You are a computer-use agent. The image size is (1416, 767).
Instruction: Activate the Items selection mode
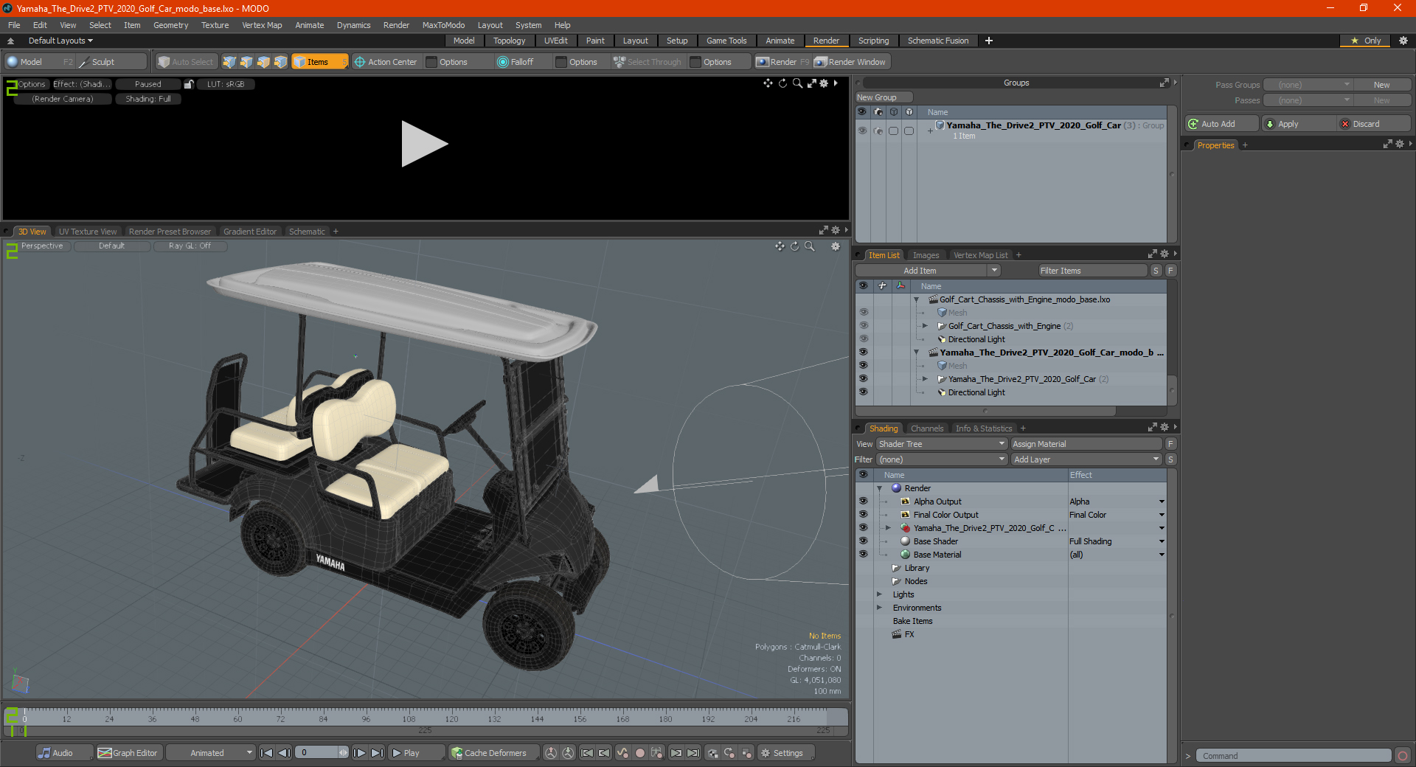click(319, 62)
